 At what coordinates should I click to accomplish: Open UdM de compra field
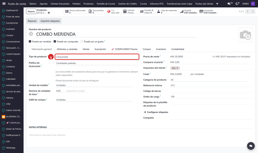click(x=94, y=100)
